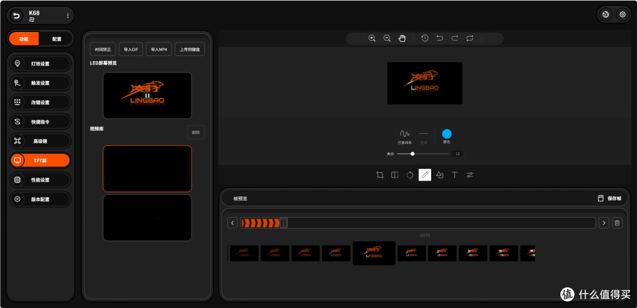
Task: Select the rotate tool
Action: coord(410,175)
